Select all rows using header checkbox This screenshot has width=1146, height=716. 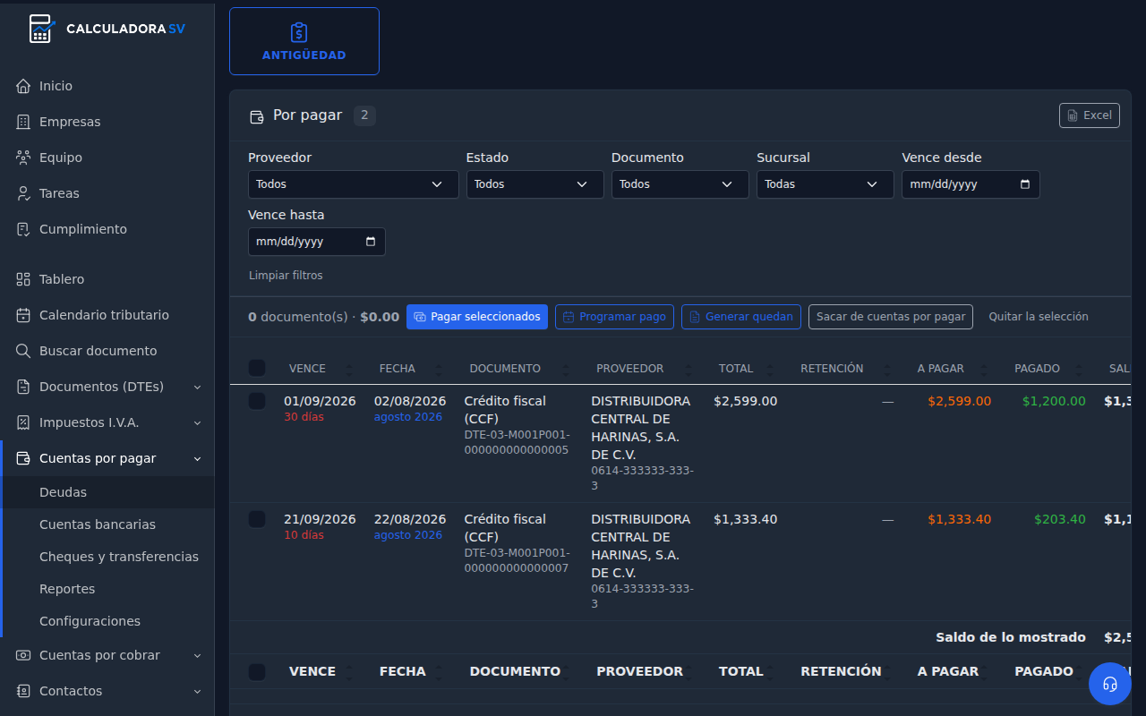pyautogui.click(x=257, y=368)
